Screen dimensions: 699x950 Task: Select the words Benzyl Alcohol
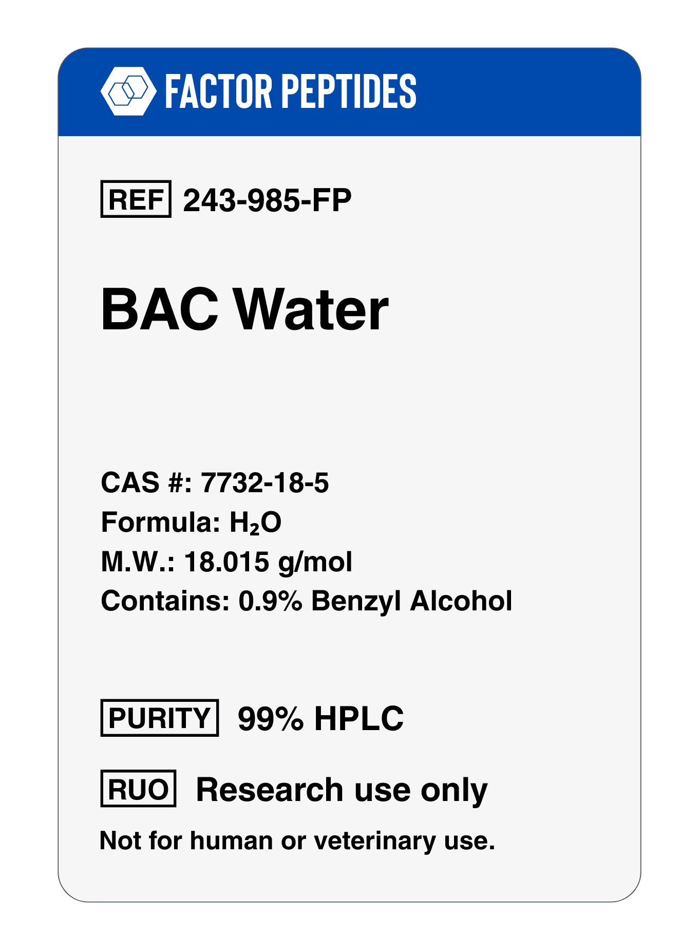(412, 601)
